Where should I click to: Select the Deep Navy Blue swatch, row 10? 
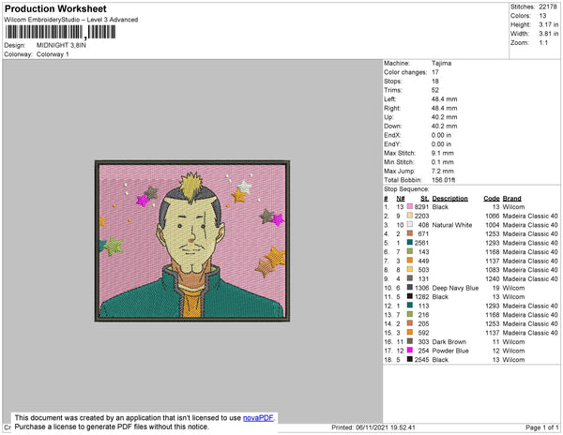(410, 287)
